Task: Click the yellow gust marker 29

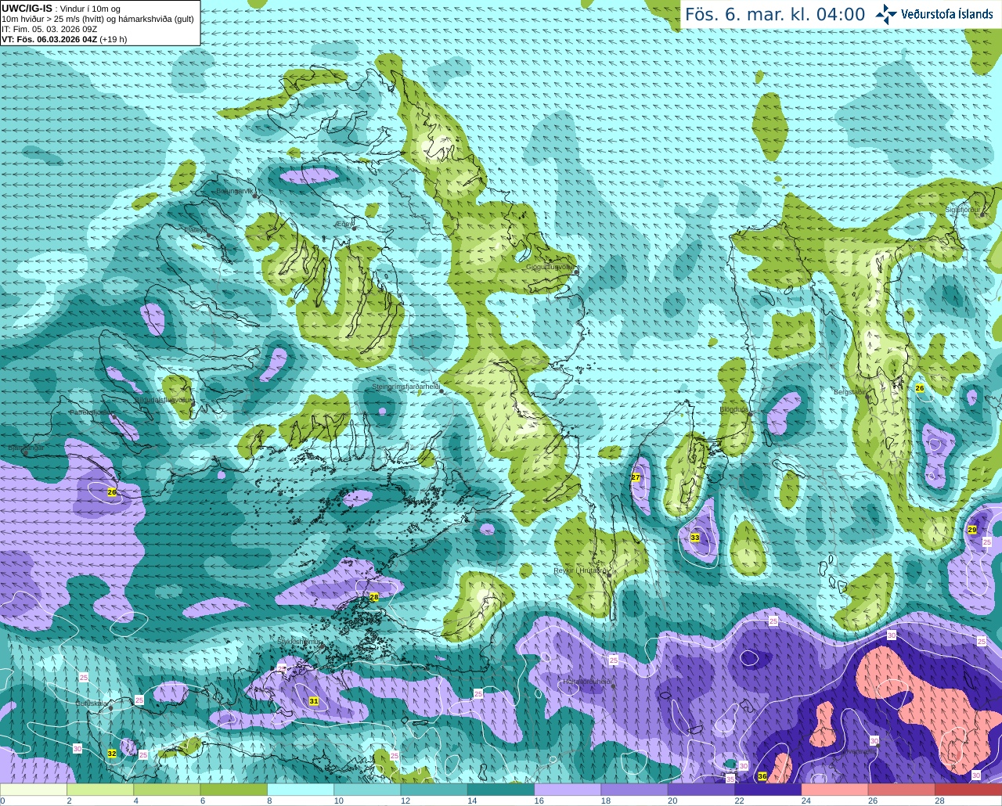Action: pyautogui.click(x=972, y=530)
